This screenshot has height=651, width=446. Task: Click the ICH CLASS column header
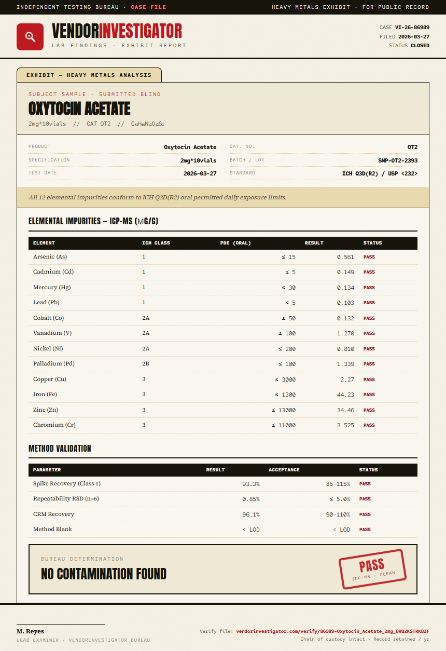[x=156, y=243]
